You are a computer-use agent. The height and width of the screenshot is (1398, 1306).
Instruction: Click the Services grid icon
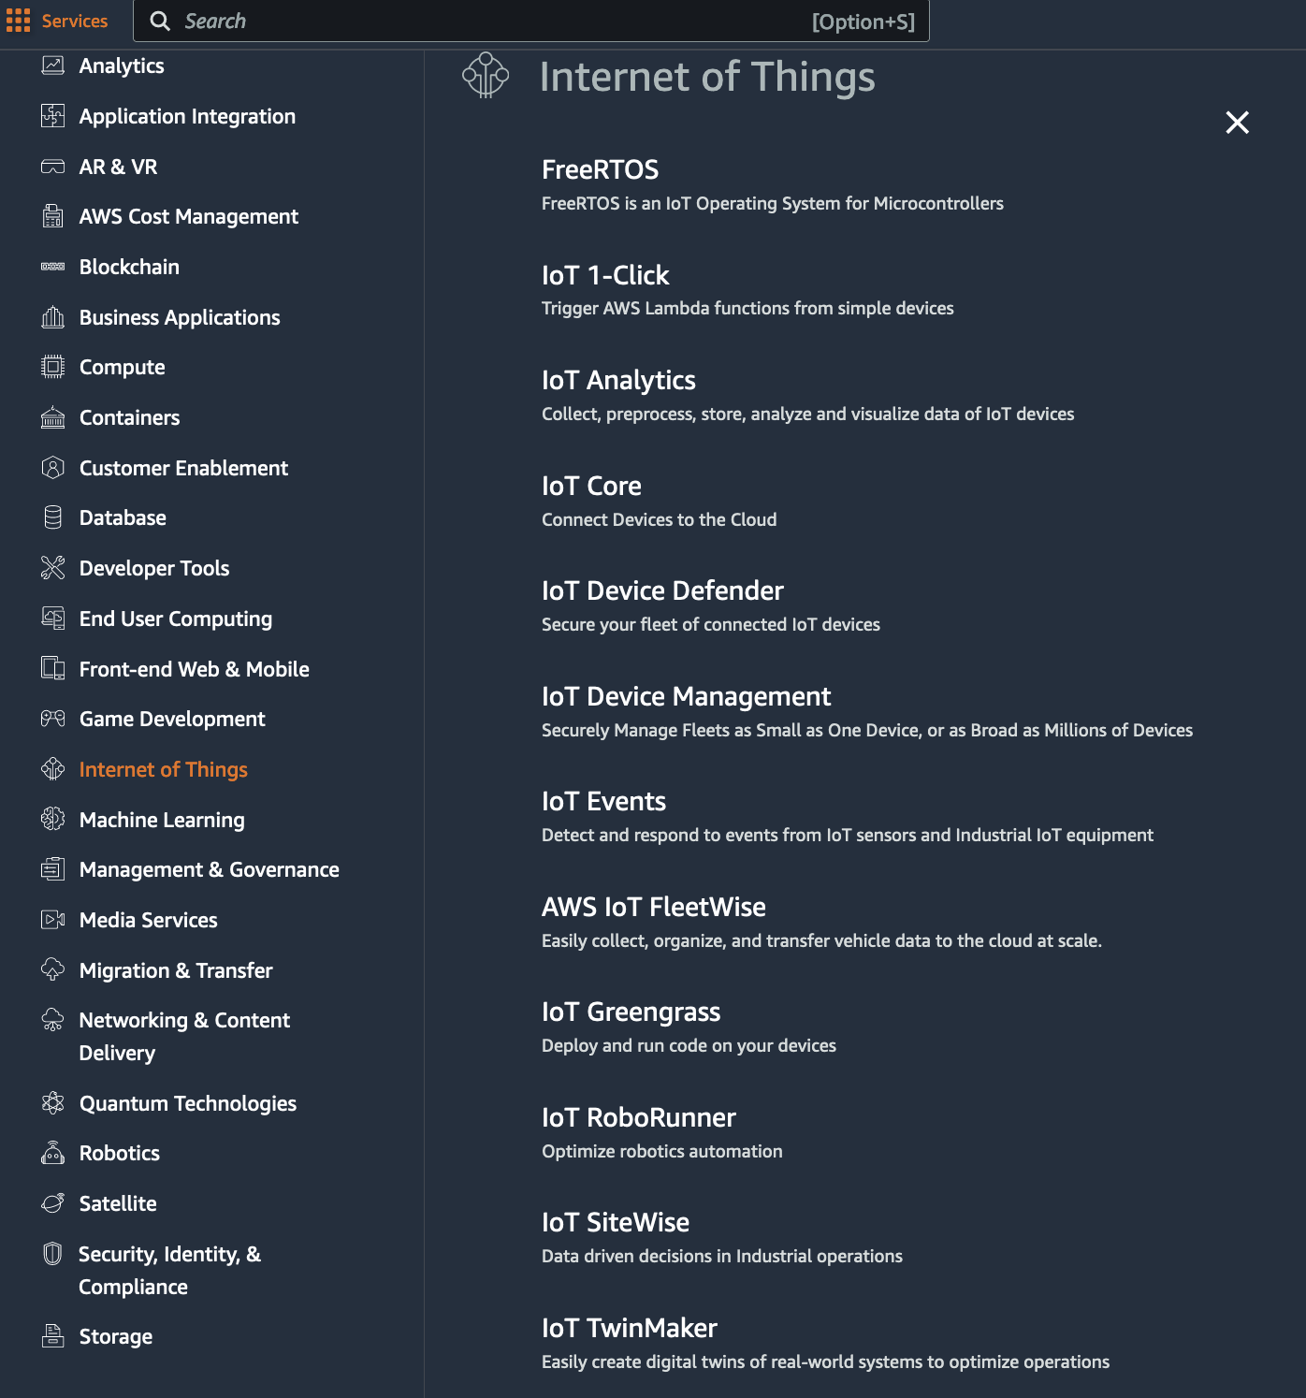(x=18, y=21)
